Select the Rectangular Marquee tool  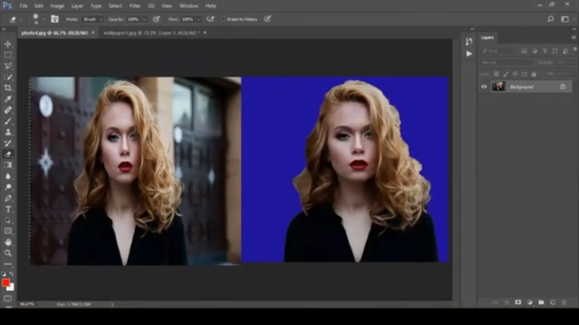coord(8,55)
